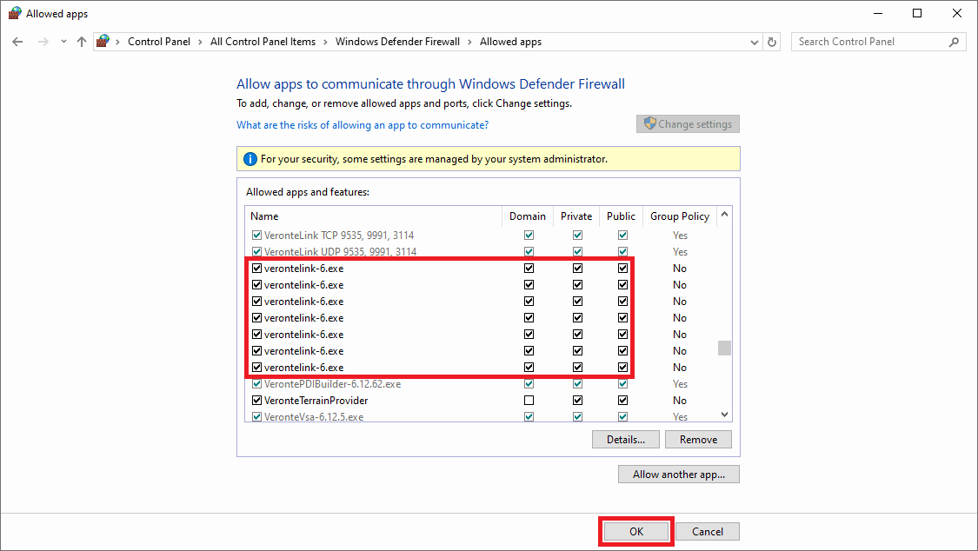Screen dimensions: 978x551
Task: Click the Search Control Panel field
Action: (x=868, y=42)
